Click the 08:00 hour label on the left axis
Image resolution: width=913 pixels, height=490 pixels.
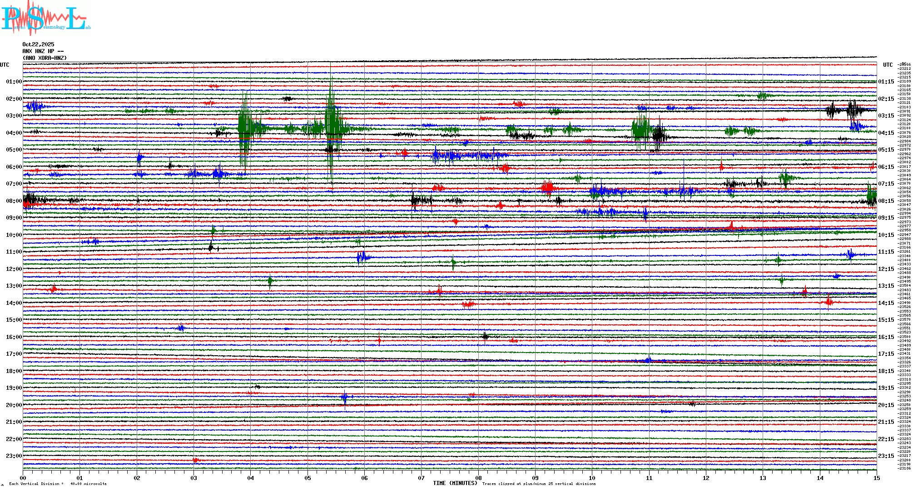coord(14,201)
